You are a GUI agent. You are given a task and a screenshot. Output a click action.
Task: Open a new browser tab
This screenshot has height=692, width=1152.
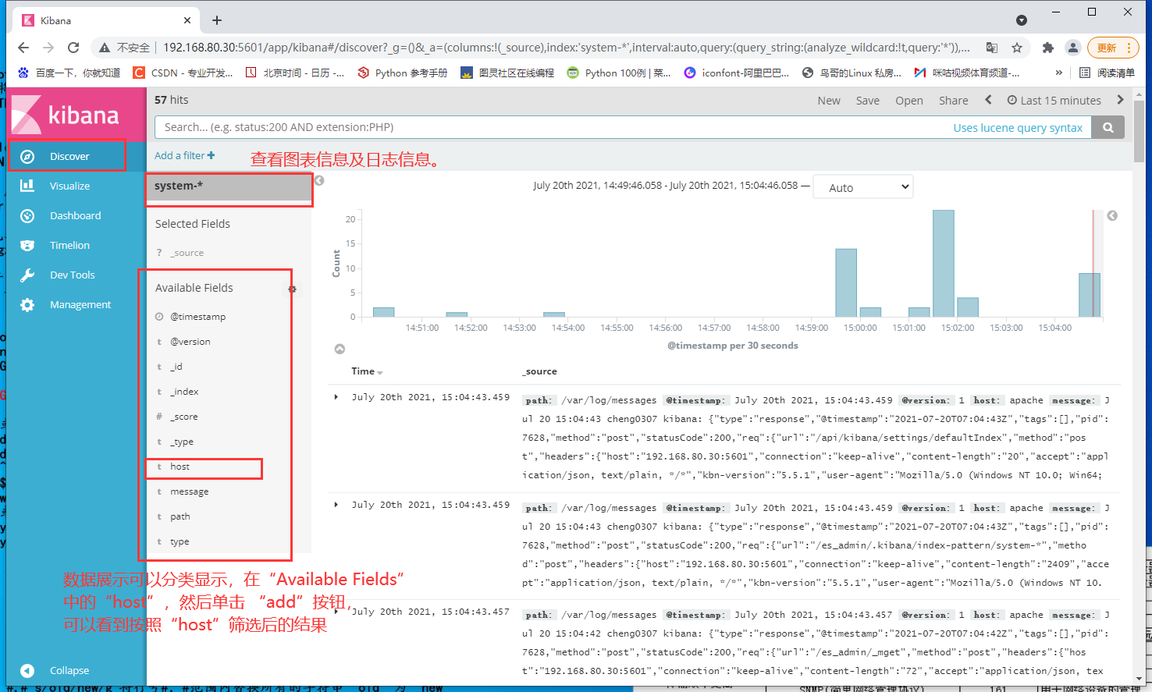pyautogui.click(x=217, y=20)
